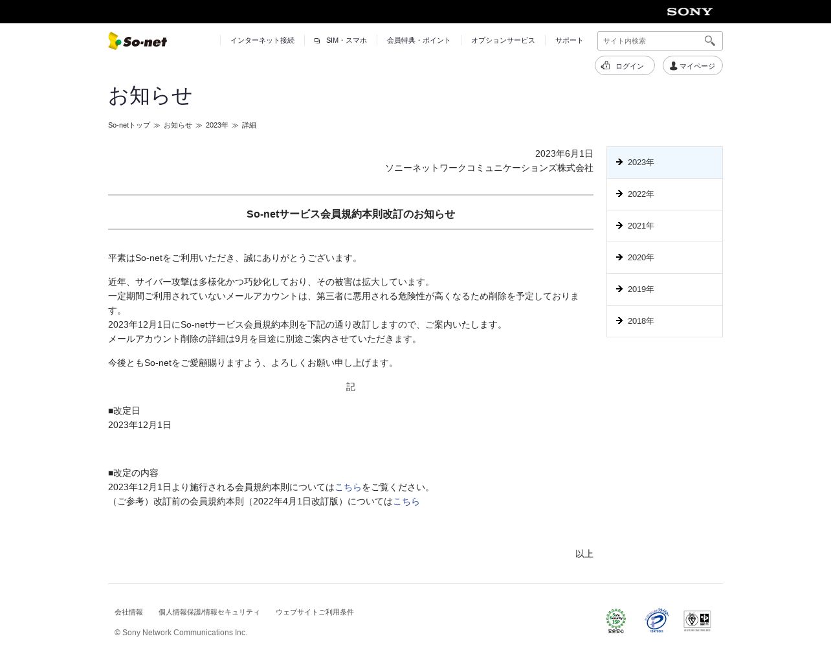Click the ■改定日 heading
This screenshot has height=654, width=831.
point(124,411)
